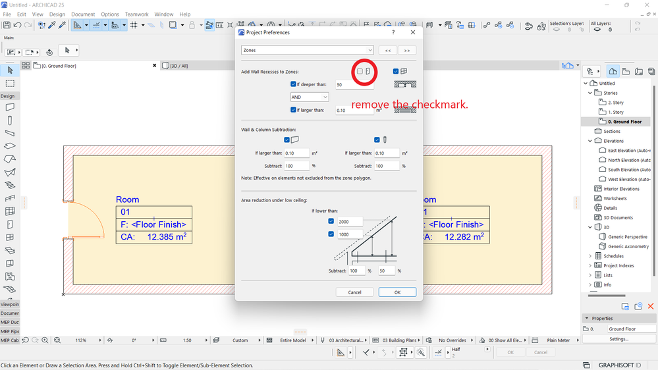Select the Slab tool in the toolbox
This screenshot has width=658, height=370.
[x=10, y=146]
